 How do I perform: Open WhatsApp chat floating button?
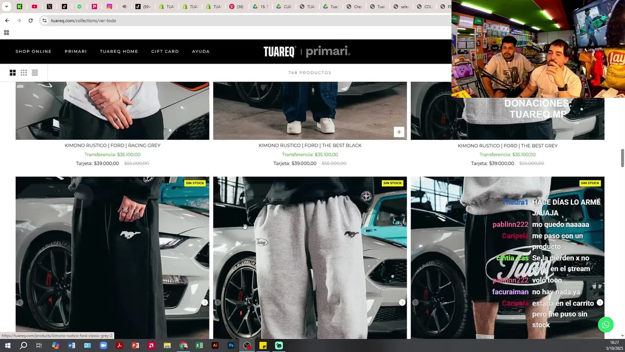605,325
